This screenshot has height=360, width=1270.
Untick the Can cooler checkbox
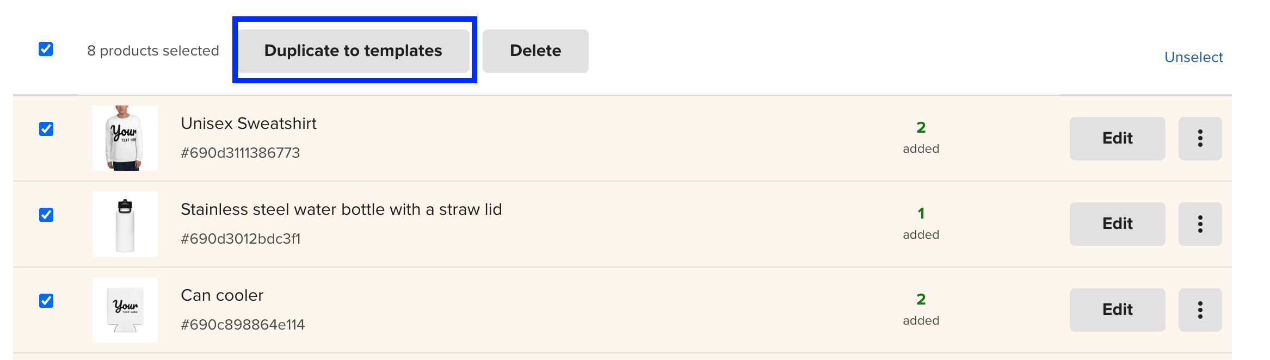click(x=46, y=301)
